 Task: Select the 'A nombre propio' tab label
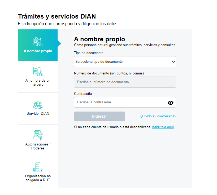pos(38,51)
